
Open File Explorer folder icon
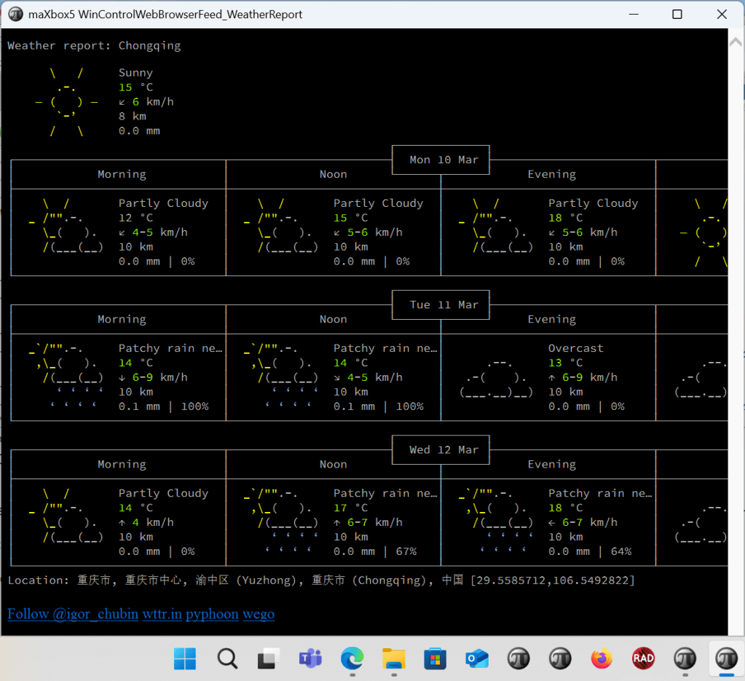pos(394,659)
